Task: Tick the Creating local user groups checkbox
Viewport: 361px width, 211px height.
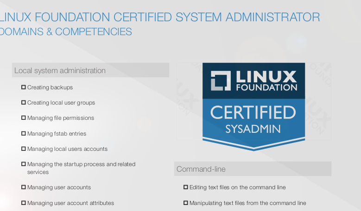Action: point(24,102)
